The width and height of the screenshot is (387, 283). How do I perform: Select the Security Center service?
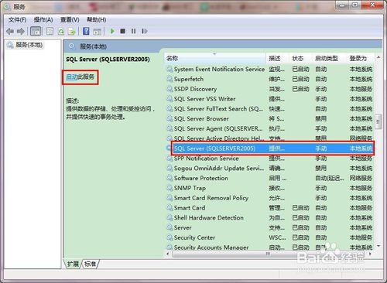point(269,237)
